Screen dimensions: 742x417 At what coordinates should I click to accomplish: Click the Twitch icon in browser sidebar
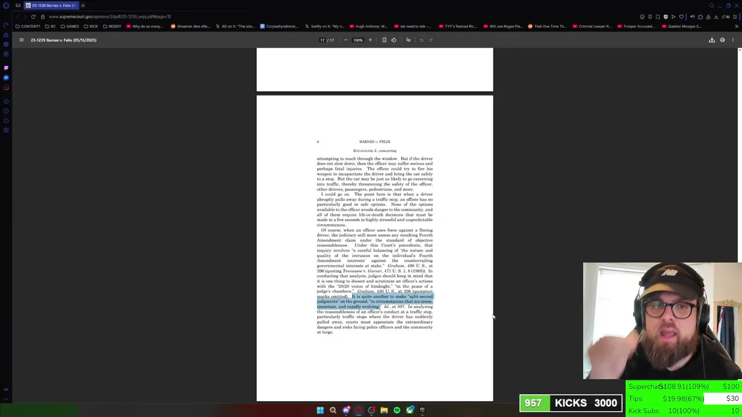6,67
